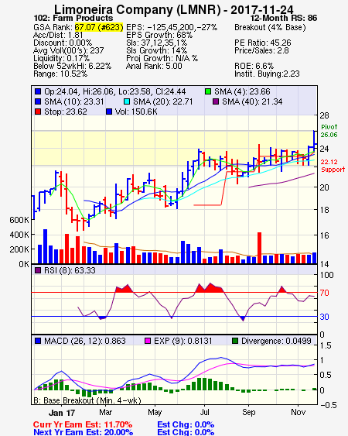
Task: Click the 600K volume axis label
Action: click(19, 220)
